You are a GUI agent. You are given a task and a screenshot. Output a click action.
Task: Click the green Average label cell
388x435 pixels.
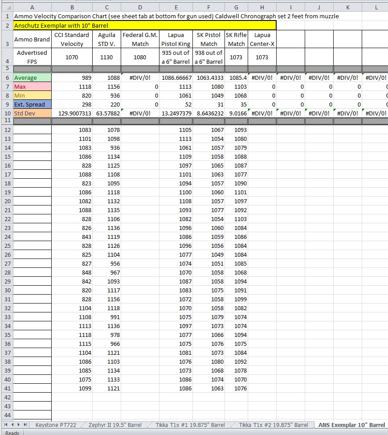tap(32, 78)
